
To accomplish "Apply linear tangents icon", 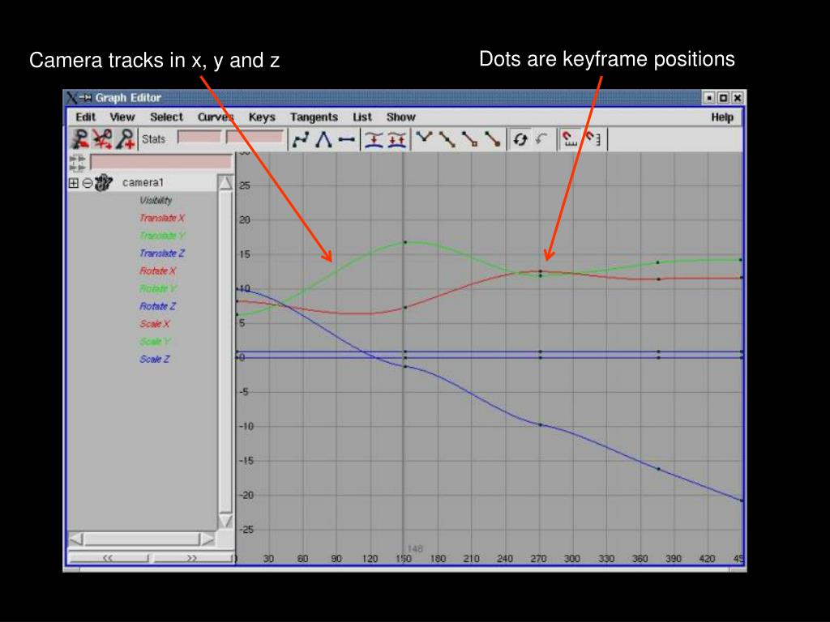I will 323,139.
